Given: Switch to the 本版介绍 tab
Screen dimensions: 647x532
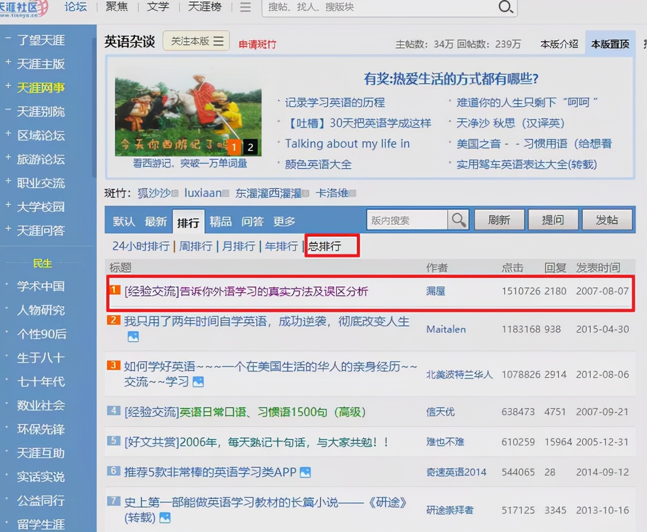Looking at the screenshot, I should click(x=559, y=43).
